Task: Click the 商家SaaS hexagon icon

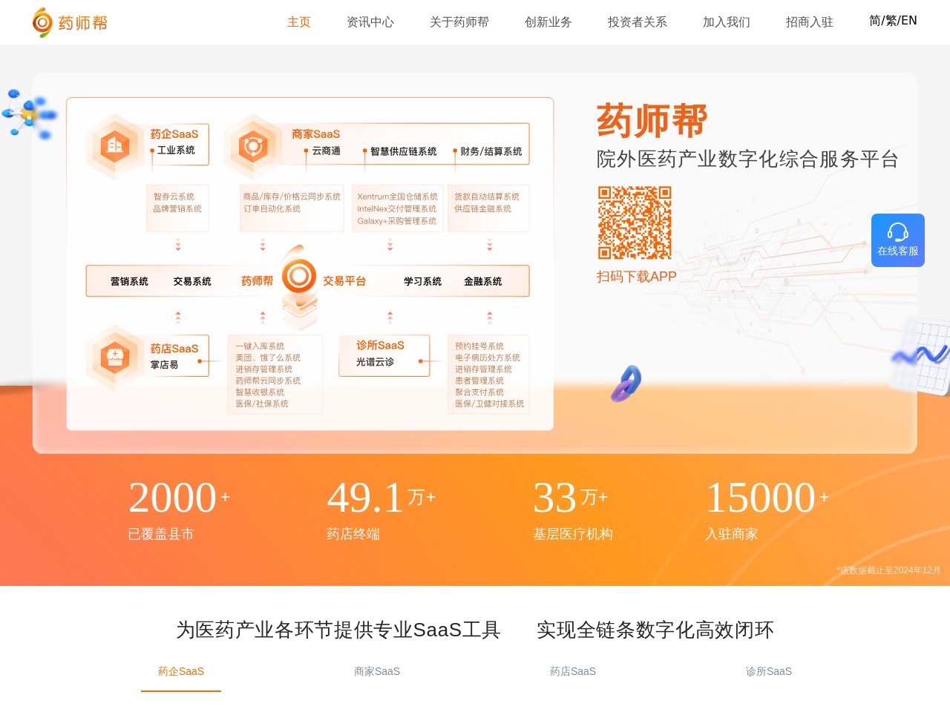Action: (253, 146)
